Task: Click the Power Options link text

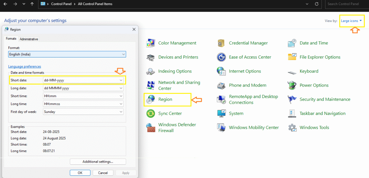Action: pos(314,85)
